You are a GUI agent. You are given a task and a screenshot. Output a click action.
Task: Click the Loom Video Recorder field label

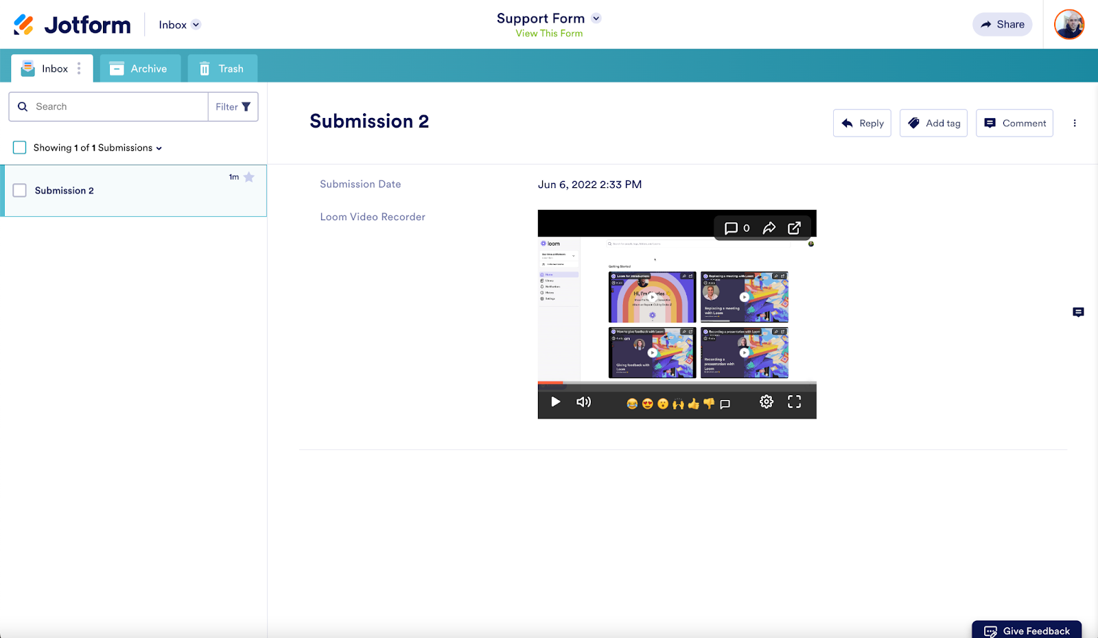click(373, 217)
